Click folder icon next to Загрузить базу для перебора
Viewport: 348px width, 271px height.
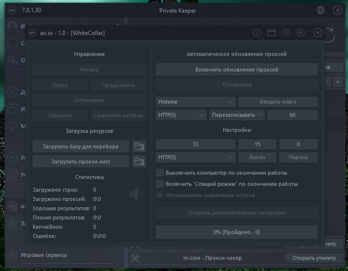[x=139, y=146]
